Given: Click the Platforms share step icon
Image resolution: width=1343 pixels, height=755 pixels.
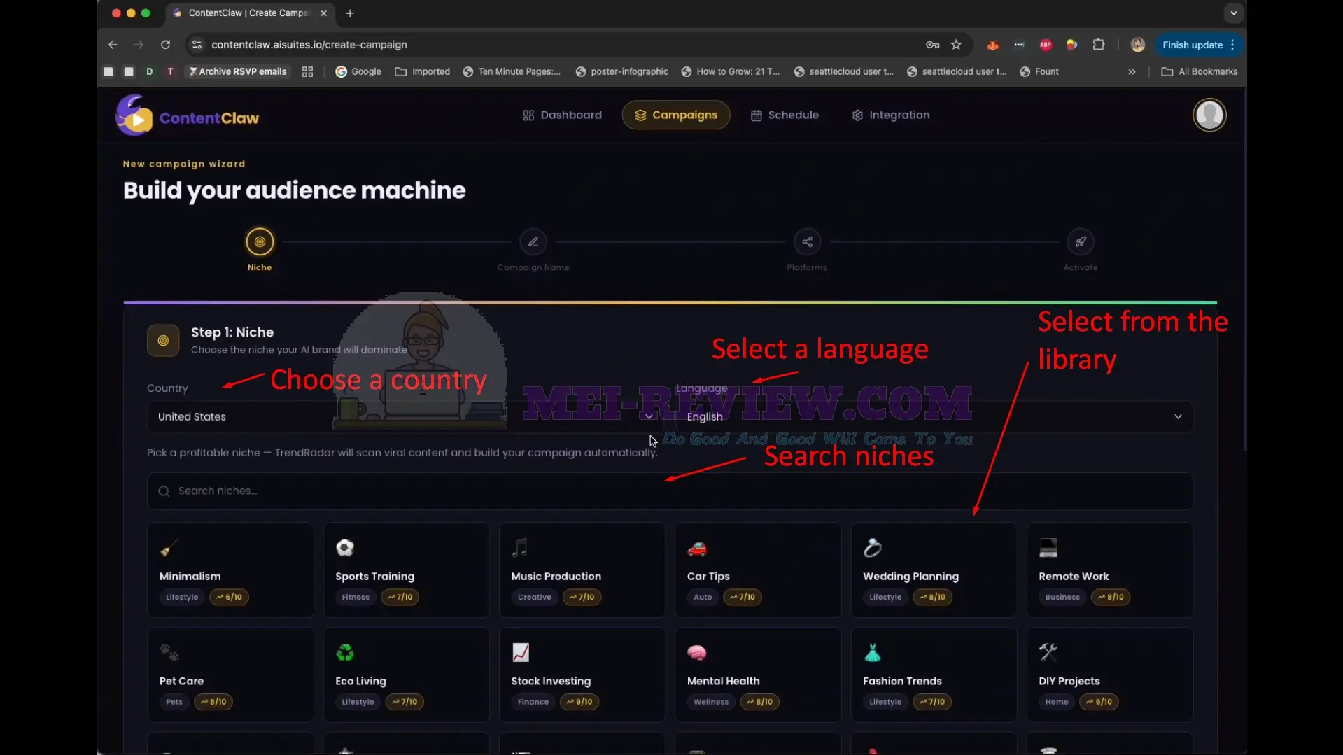Looking at the screenshot, I should pos(807,241).
